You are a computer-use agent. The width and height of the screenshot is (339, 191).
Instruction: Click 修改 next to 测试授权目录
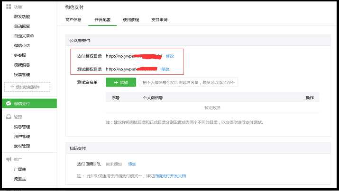165,69
